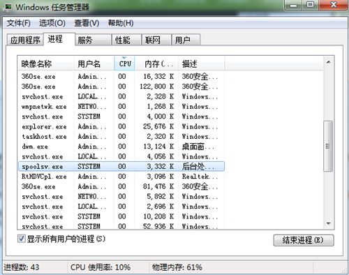Select the spoolsv.exe process row
349x275 pixels.
tap(121, 166)
